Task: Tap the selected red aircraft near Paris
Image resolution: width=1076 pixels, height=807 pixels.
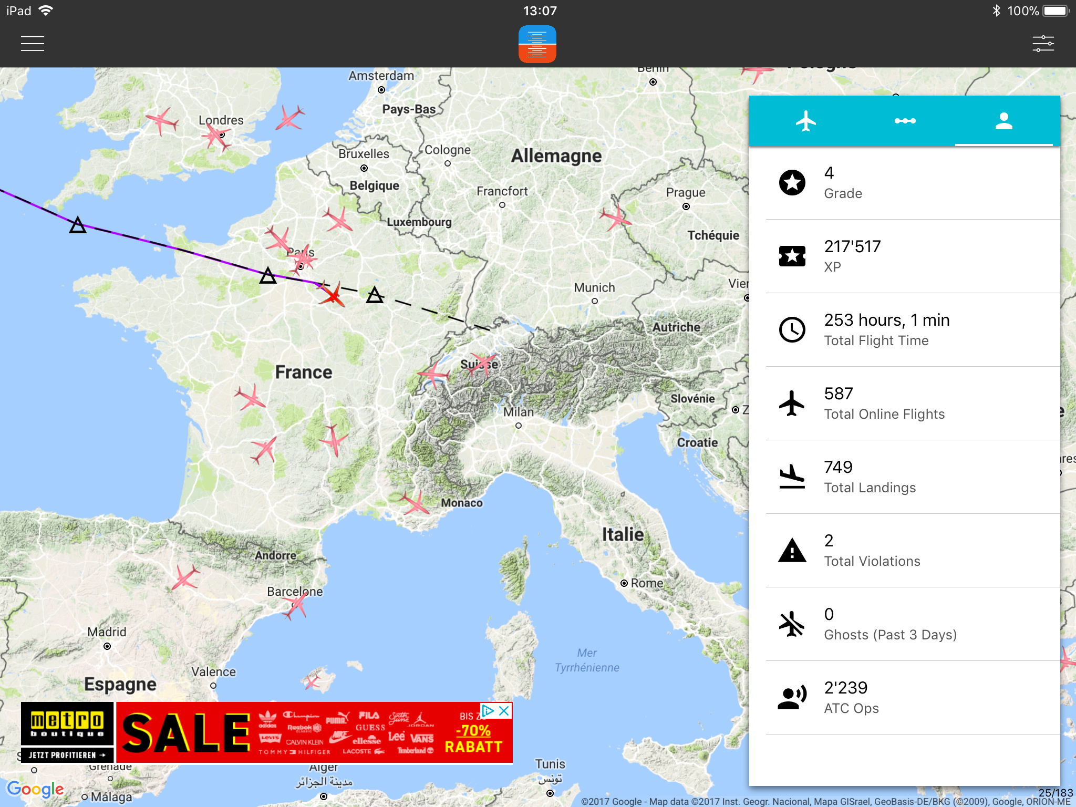Action: (332, 296)
